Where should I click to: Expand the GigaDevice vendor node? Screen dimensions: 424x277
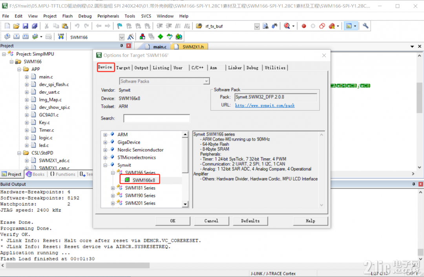[105, 142]
